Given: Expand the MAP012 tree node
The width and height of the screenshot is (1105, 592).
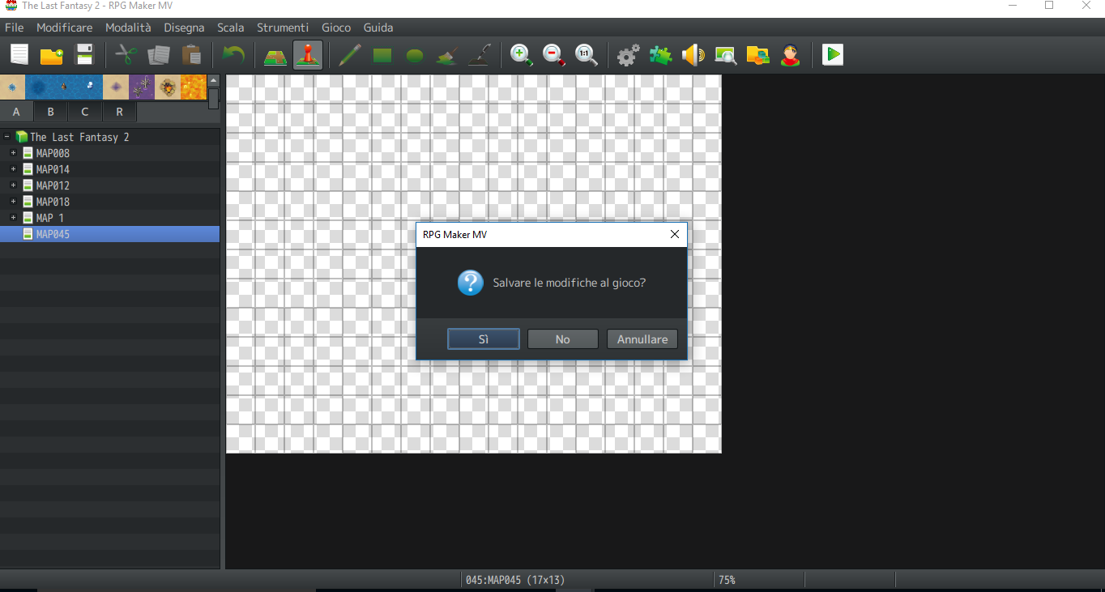Looking at the screenshot, I should coord(13,185).
